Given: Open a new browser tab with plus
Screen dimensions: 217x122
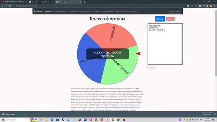Looking at the screenshot, I should click(x=84, y=2).
